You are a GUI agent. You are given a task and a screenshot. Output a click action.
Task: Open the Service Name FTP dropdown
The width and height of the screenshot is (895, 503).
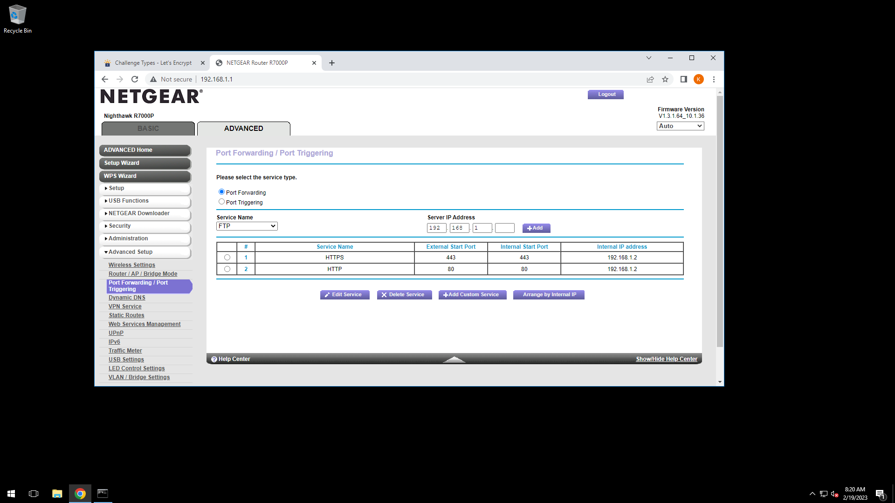click(x=247, y=226)
